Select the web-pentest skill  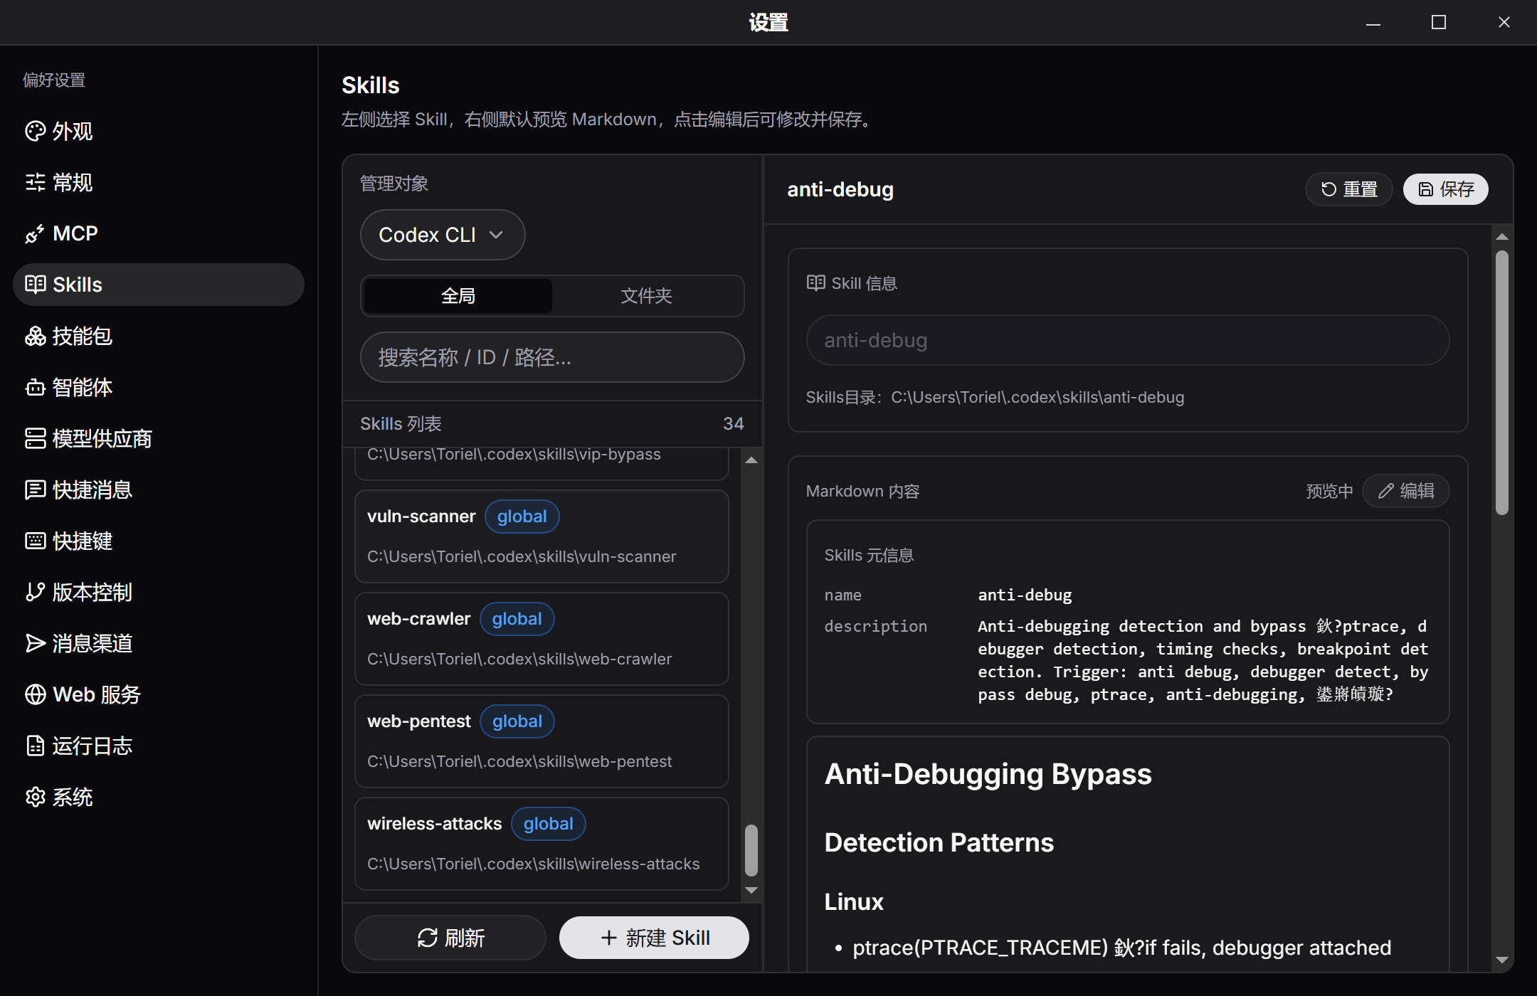click(x=542, y=741)
